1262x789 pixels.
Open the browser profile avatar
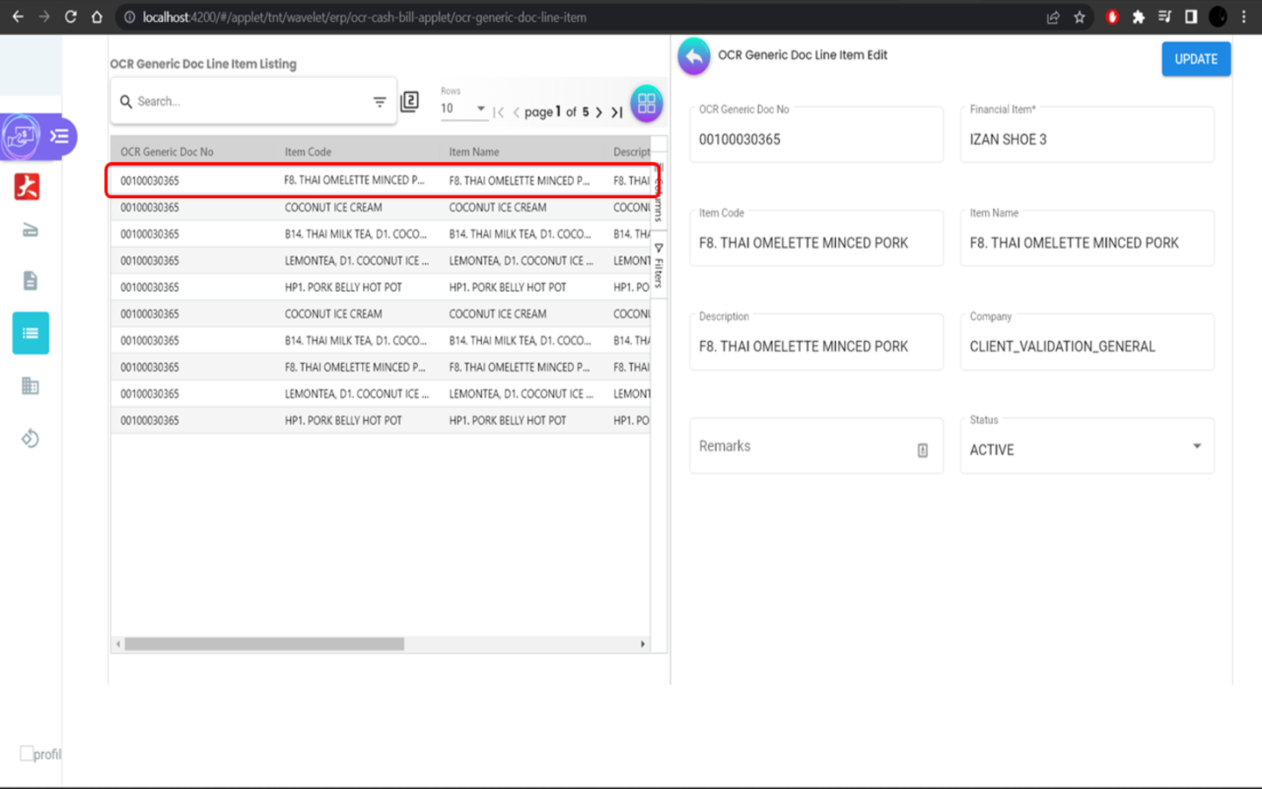coord(1218,17)
